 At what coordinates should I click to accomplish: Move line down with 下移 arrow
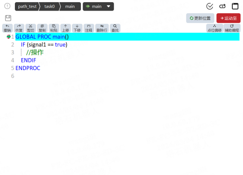pos(77,28)
